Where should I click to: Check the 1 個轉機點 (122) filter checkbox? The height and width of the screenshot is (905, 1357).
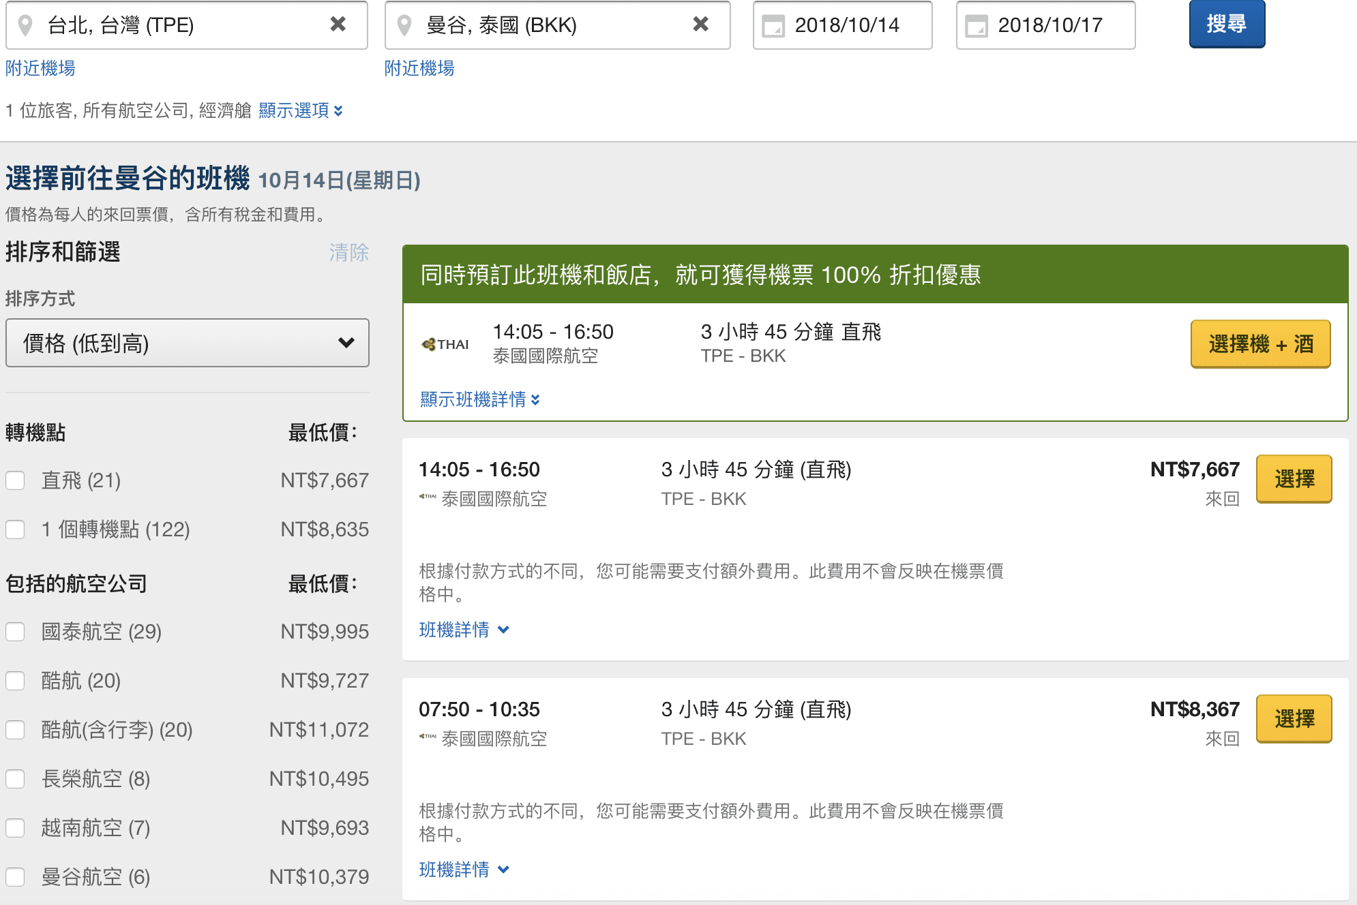(15, 530)
